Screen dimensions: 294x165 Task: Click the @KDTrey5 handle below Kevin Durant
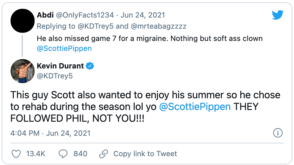pos(55,76)
